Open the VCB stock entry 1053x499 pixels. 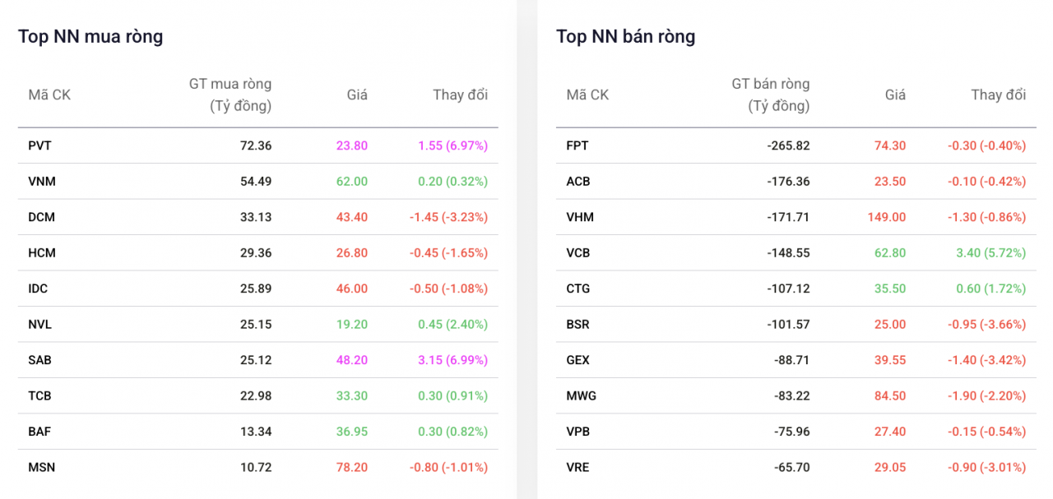[x=578, y=253]
